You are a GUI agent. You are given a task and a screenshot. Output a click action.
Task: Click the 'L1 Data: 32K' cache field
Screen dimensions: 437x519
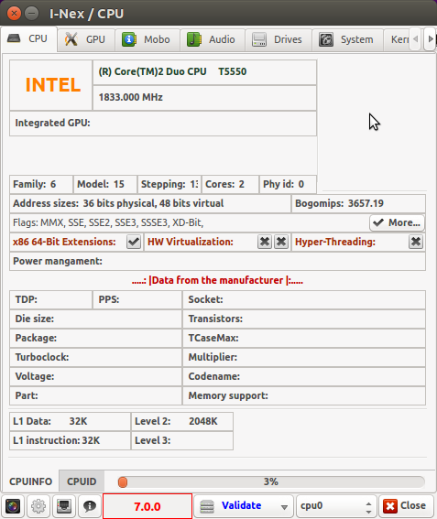pyautogui.click(x=70, y=421)
